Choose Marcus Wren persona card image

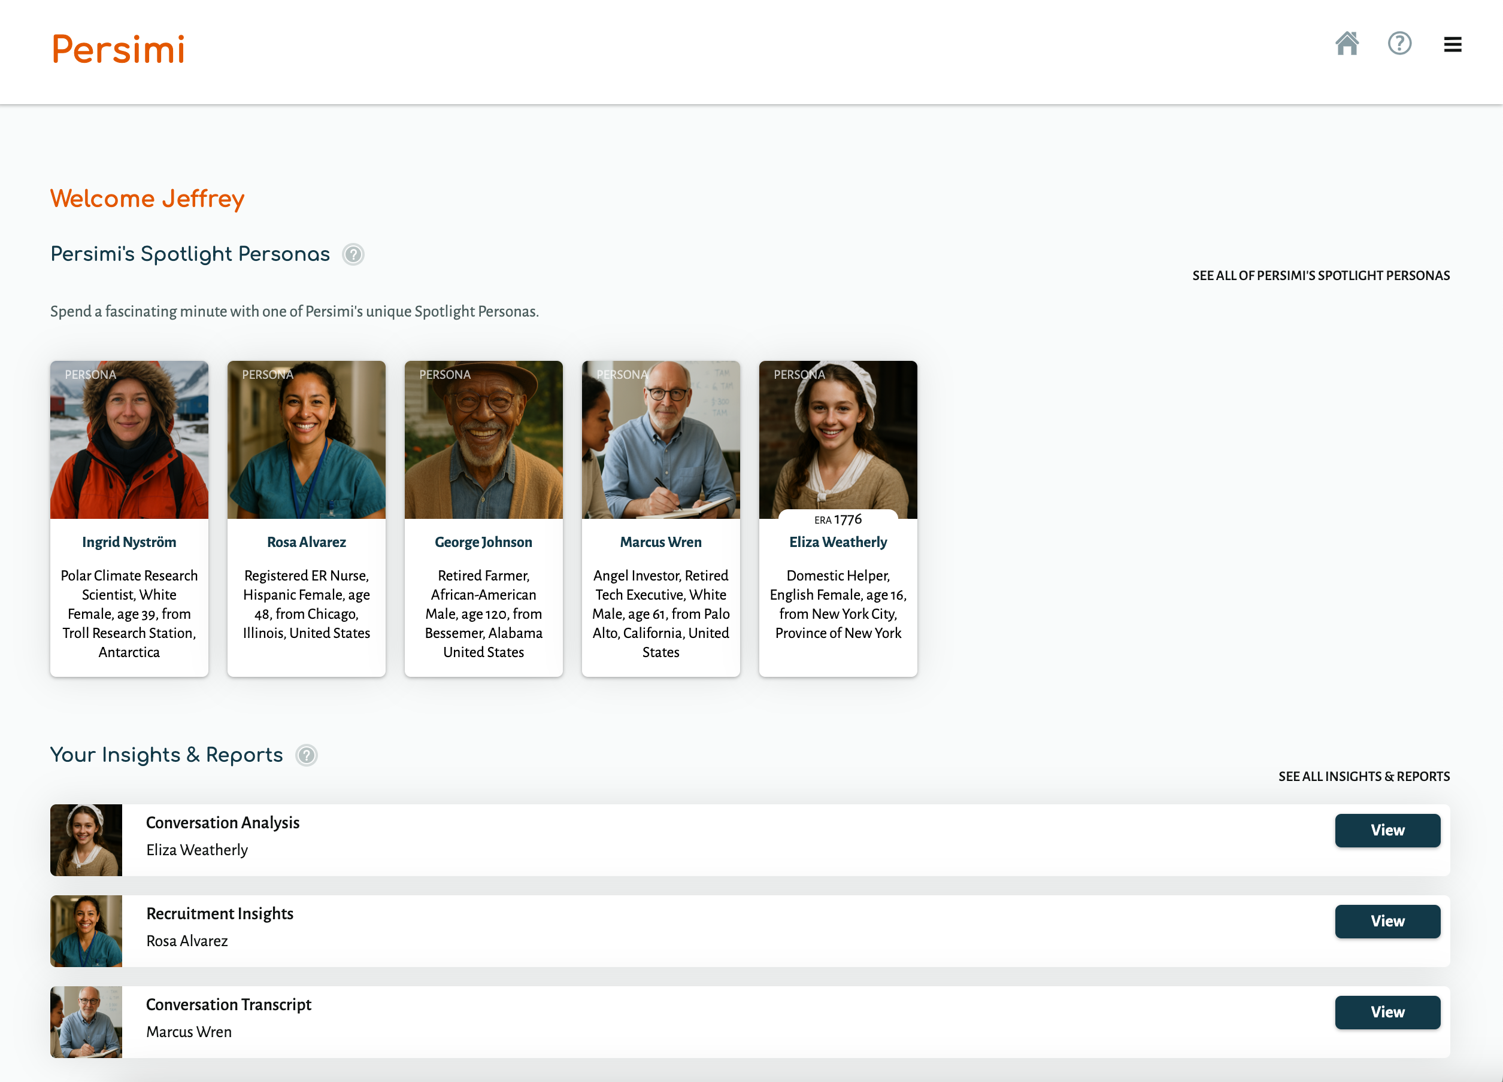coord(660,440)
